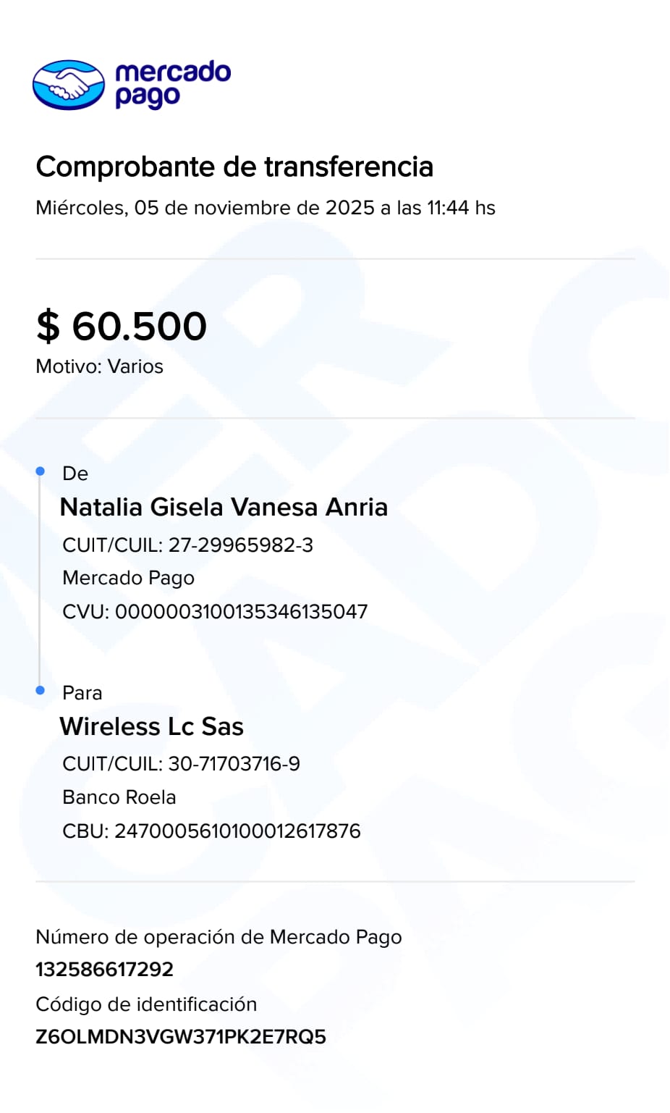Select the "Comprobante de transferencia" heading
This screenshot has width=670, height=1113.
click(x=234, y=167)
